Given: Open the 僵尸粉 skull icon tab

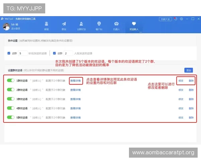Looking at the screenshot, I should pyautogui.click(x=99, y=24).
